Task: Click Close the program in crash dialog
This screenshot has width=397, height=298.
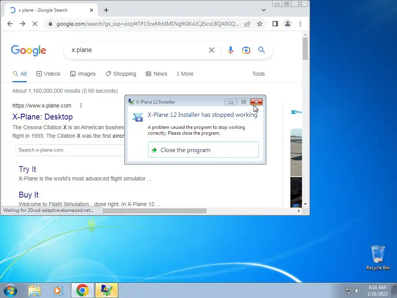Action: point(203,150)
